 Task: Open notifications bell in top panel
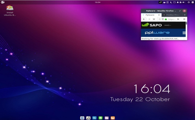pyautogui.click(x=178, y=2)
